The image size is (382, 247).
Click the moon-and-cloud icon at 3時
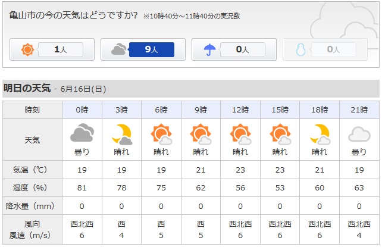coord(122,135)
